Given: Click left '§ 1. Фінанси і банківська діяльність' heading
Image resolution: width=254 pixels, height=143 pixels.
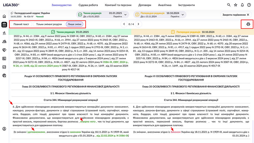Looking at the screenshot, I should click(x=71, y=93).
